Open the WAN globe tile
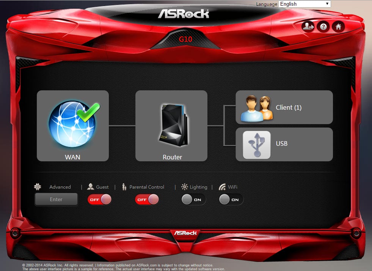This screenshot has width=372, height=271. point(73,126)
